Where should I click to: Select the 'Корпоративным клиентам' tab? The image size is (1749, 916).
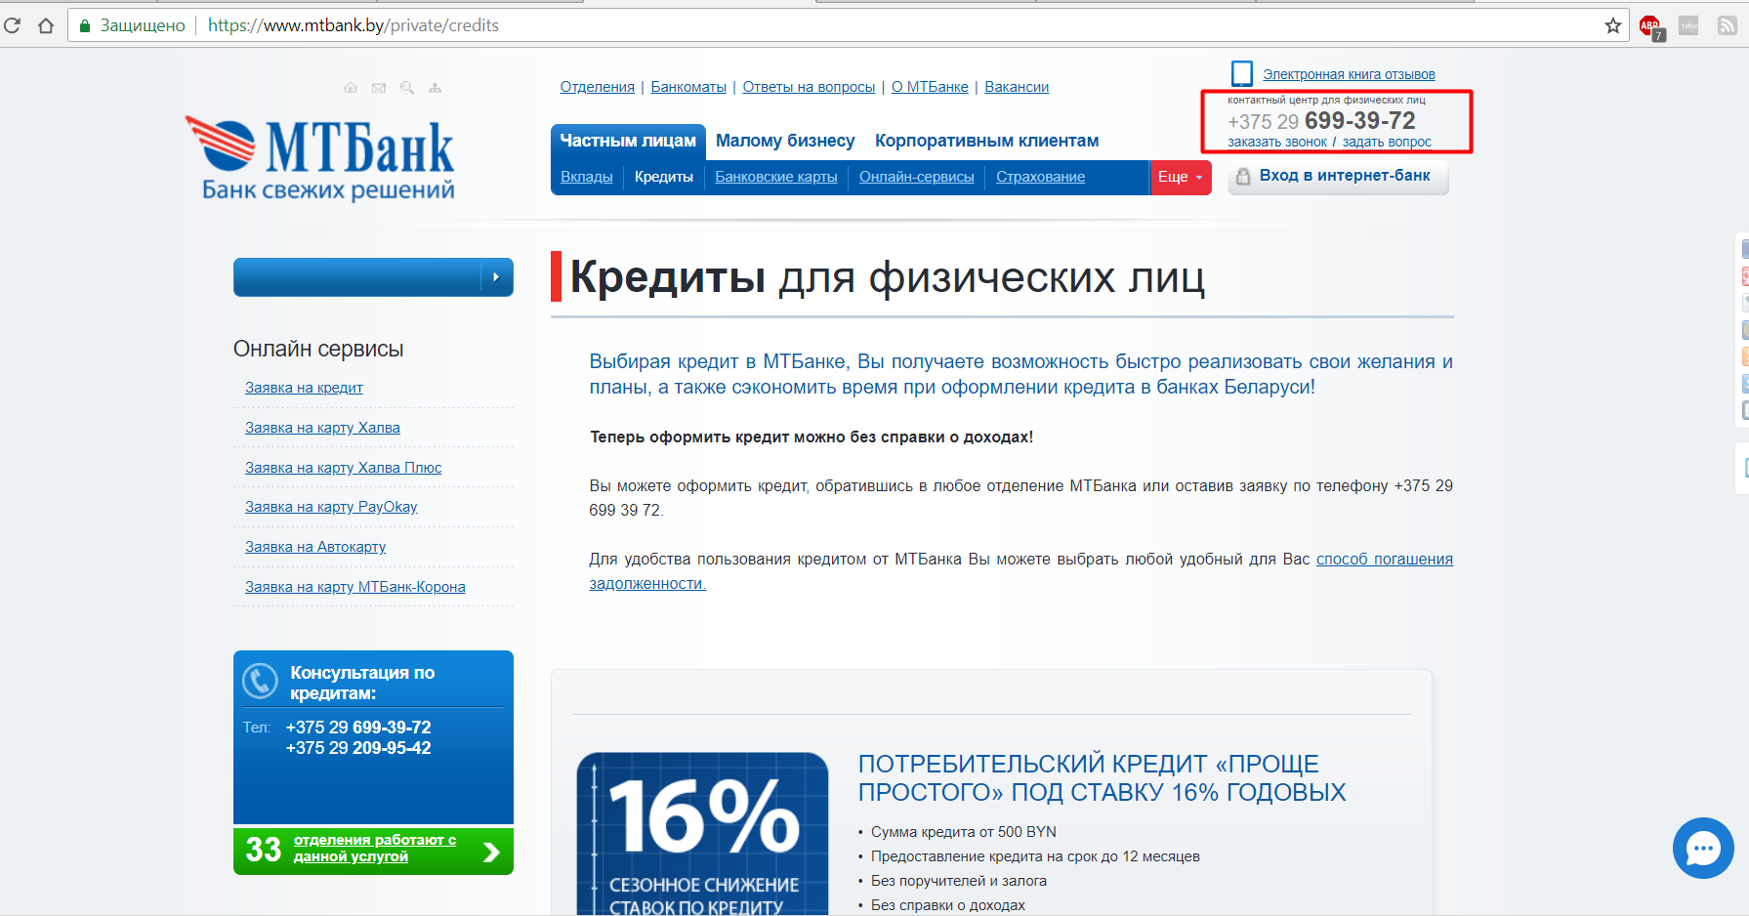[x=986, y=141]
